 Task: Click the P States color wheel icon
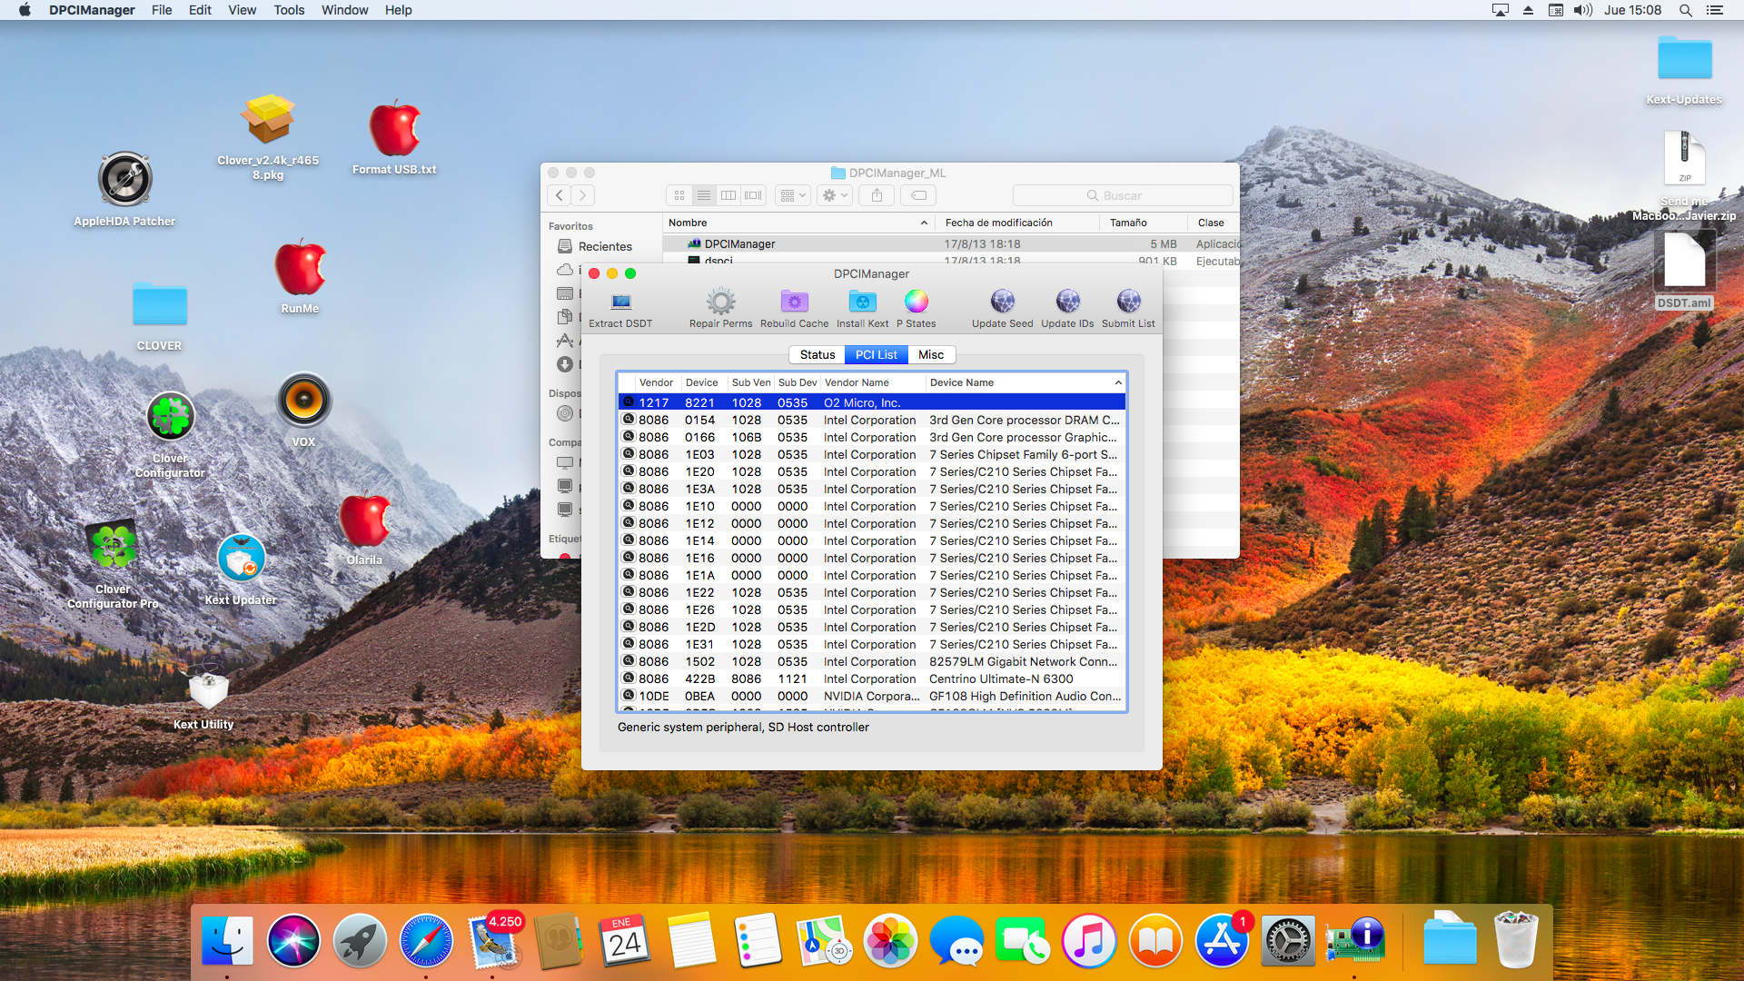pyautogui.click(x=916, y=302)
